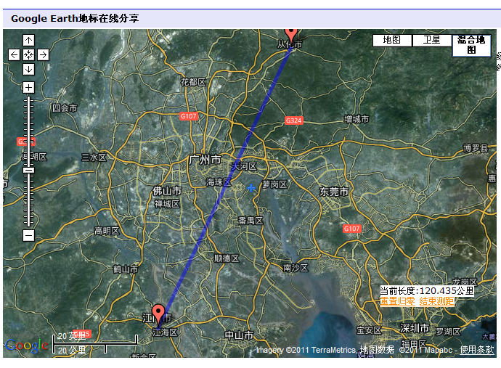501x368 pixels.
Task: Click G324 road shield
Action: pos(293,120)
